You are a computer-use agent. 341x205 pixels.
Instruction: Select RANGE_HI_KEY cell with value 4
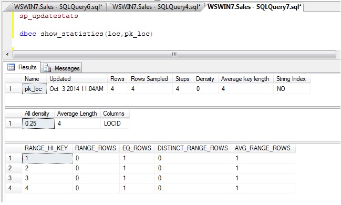pos(47,188)
